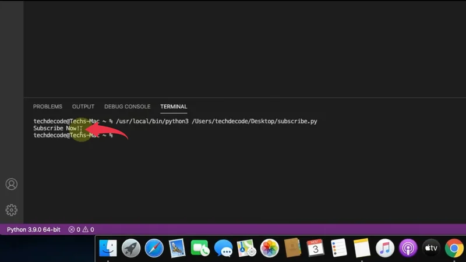Launch Photos from the dock
This screenshot has width=466, height=262.
(x=269, y=249)
